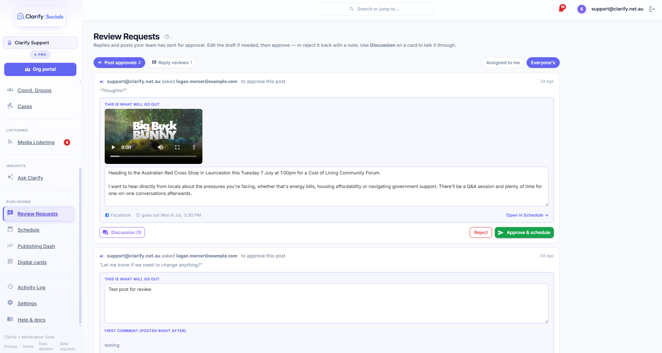Click the PRO plan badge
662x353 pixels.
point(40,55)
